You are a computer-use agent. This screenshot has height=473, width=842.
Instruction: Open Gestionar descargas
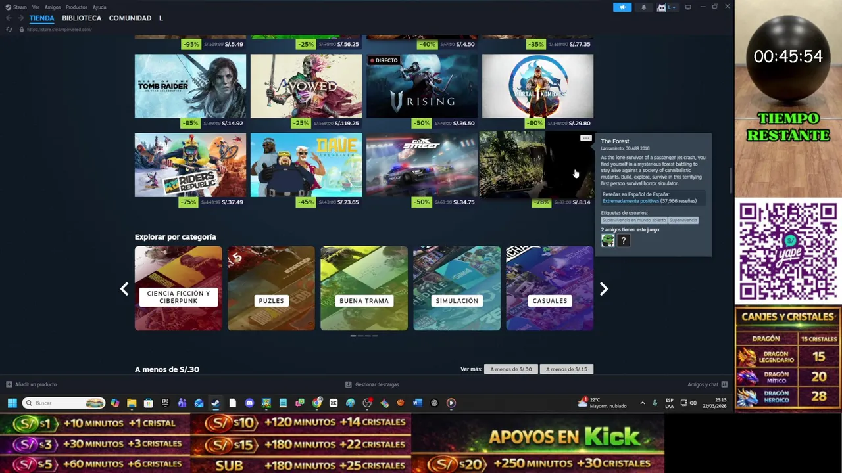click(x=372, y=384)
